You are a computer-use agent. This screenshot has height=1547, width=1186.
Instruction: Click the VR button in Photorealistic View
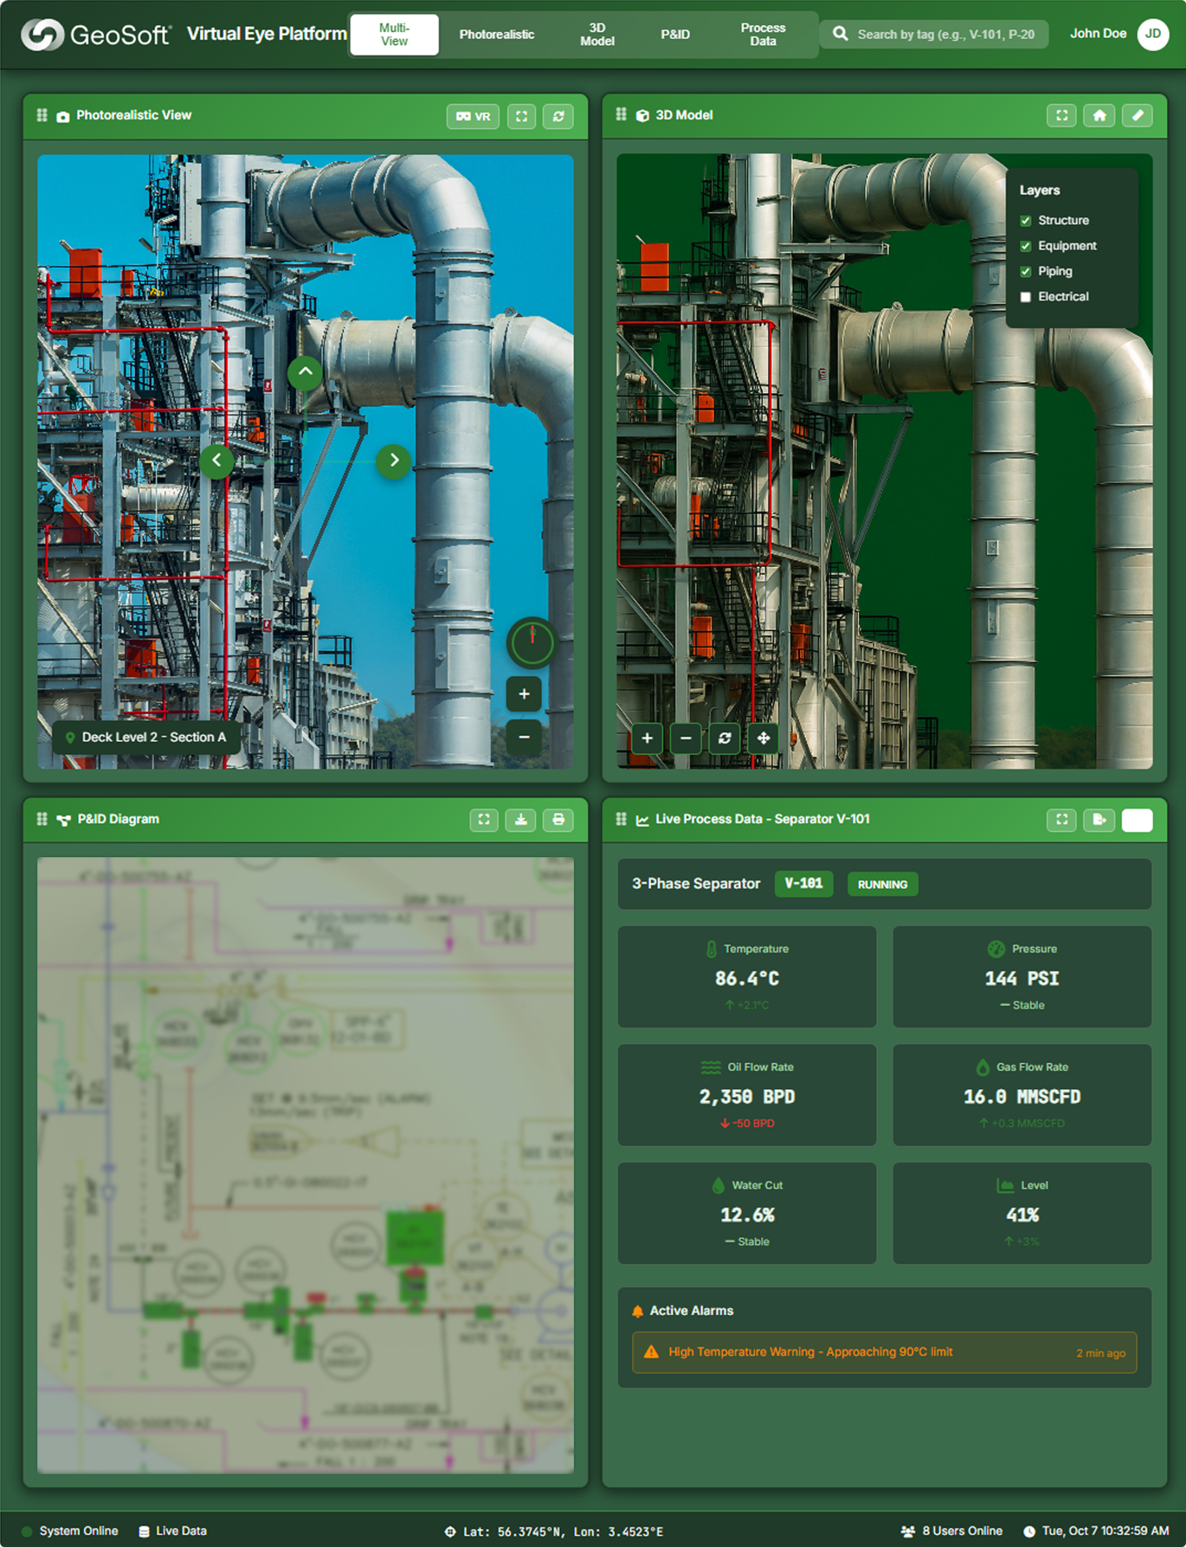click(472, 117)
